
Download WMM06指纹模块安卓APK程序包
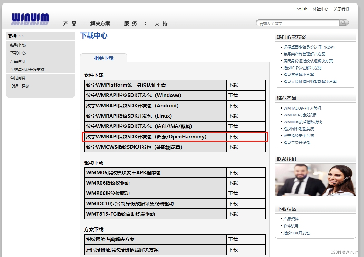[233, 173]
